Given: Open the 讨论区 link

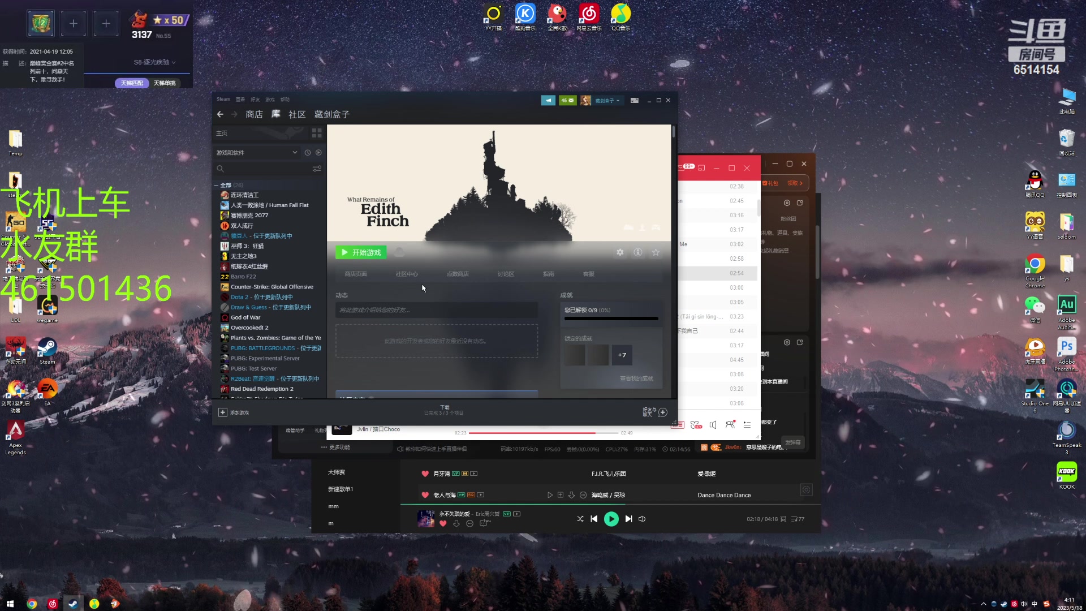Looking at the screenshot, I should [506, 274].
